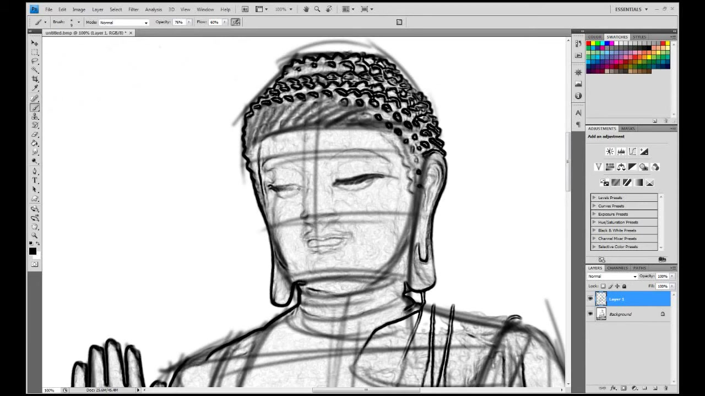Expand Hue/Saturation Presets

pos(594,222)
